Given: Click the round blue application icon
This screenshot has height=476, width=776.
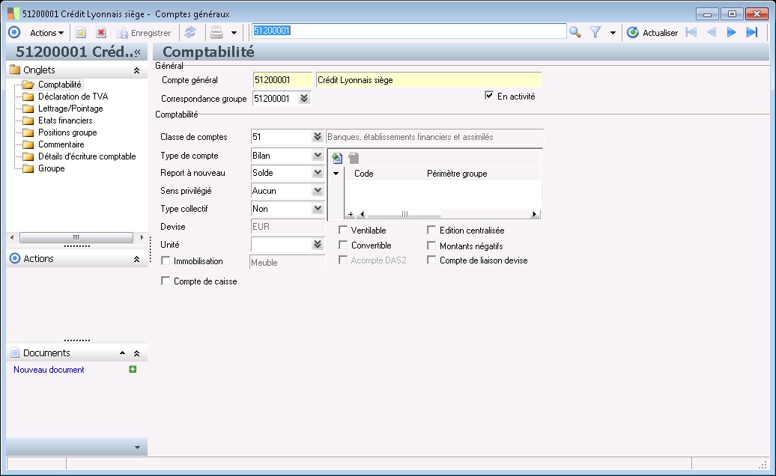Looking at the screenshot, I should pos(14,33).
